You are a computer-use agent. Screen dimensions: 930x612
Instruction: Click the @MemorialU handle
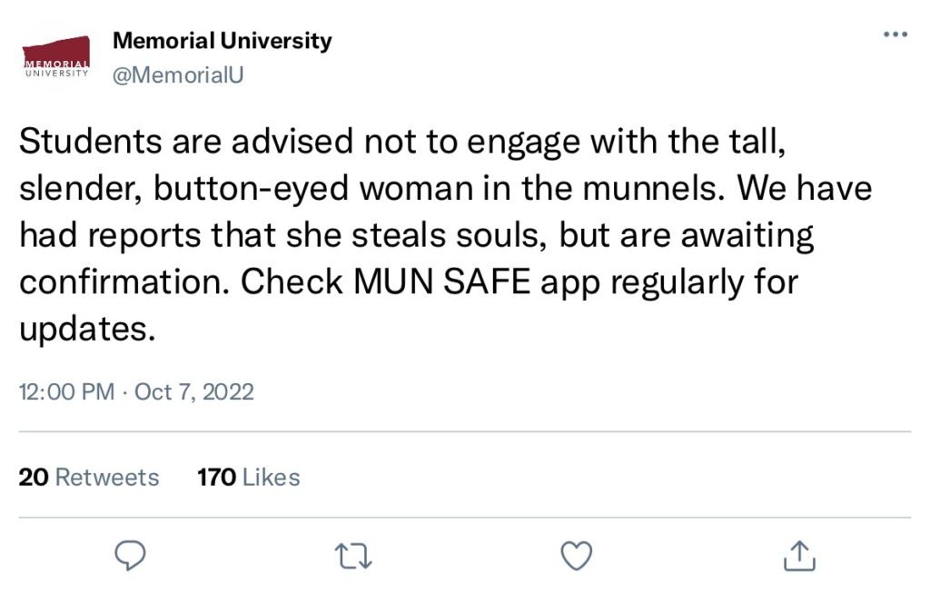click(x=176, y=76)
